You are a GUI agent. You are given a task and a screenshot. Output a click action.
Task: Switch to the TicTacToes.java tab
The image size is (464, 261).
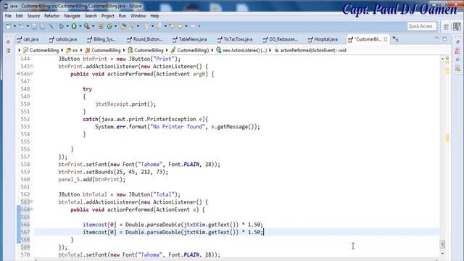pos(235,39)
